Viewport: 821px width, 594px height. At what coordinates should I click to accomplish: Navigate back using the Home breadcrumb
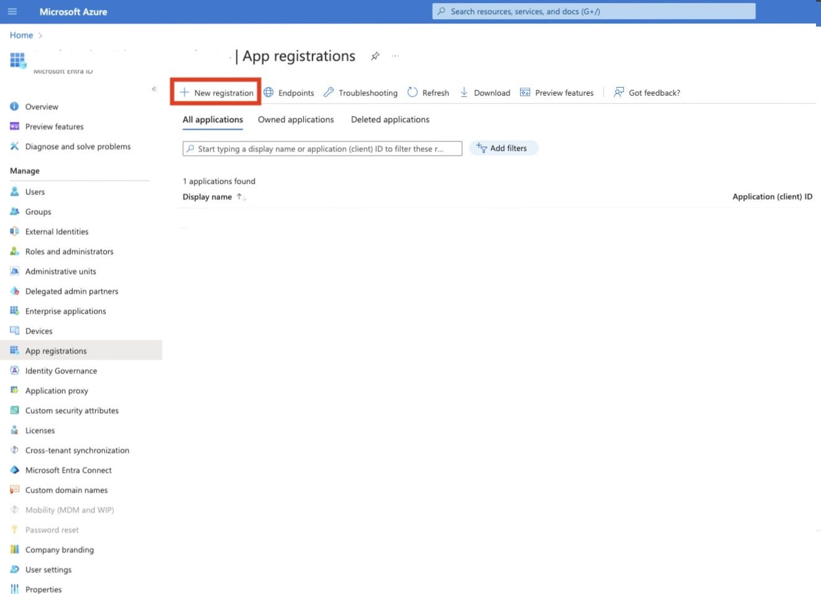point(20,35)
